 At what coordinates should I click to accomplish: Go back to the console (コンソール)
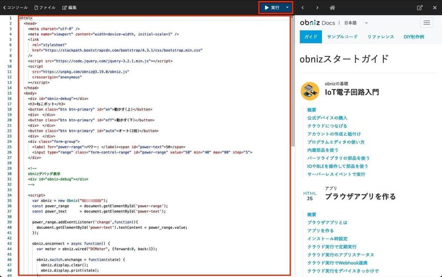pos(15,8)
